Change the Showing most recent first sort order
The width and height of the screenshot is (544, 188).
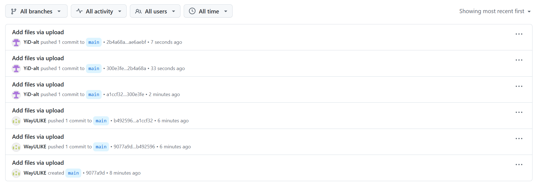(x=495, y=11)
